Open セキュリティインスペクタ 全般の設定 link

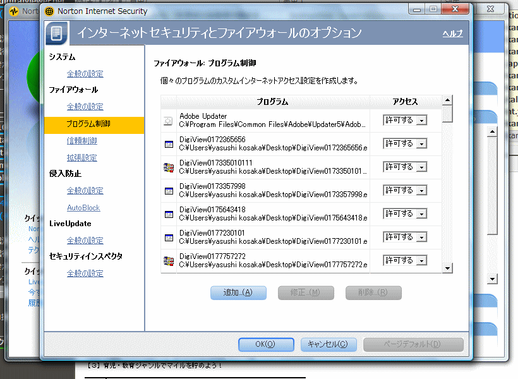point(85,274)
